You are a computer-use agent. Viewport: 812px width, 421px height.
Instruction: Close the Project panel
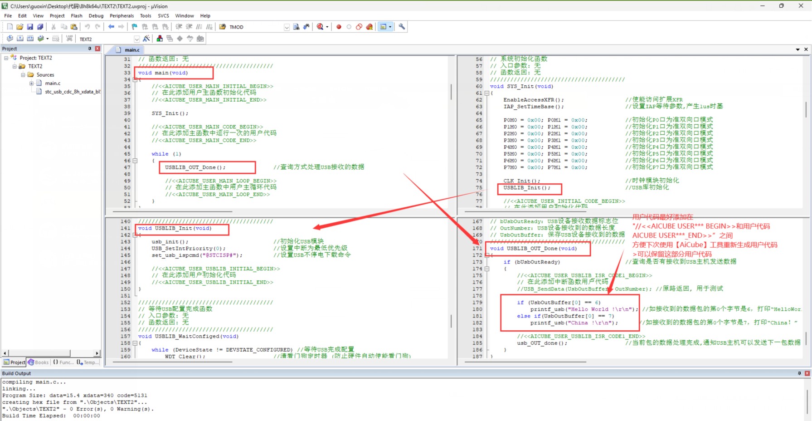click(97, 49)
